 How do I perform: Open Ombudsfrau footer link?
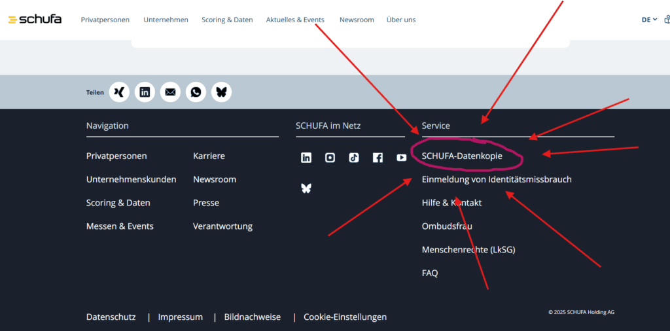pyautogui.click(x=447, y=226)
